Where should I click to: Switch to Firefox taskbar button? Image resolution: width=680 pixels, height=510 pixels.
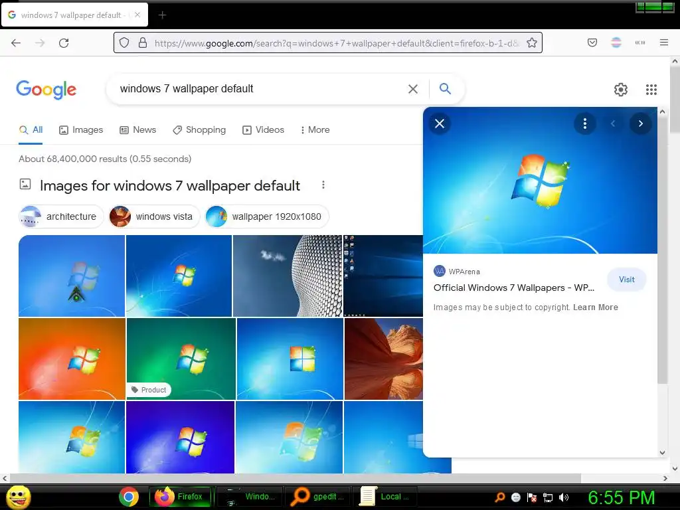[x=182, y=497]
